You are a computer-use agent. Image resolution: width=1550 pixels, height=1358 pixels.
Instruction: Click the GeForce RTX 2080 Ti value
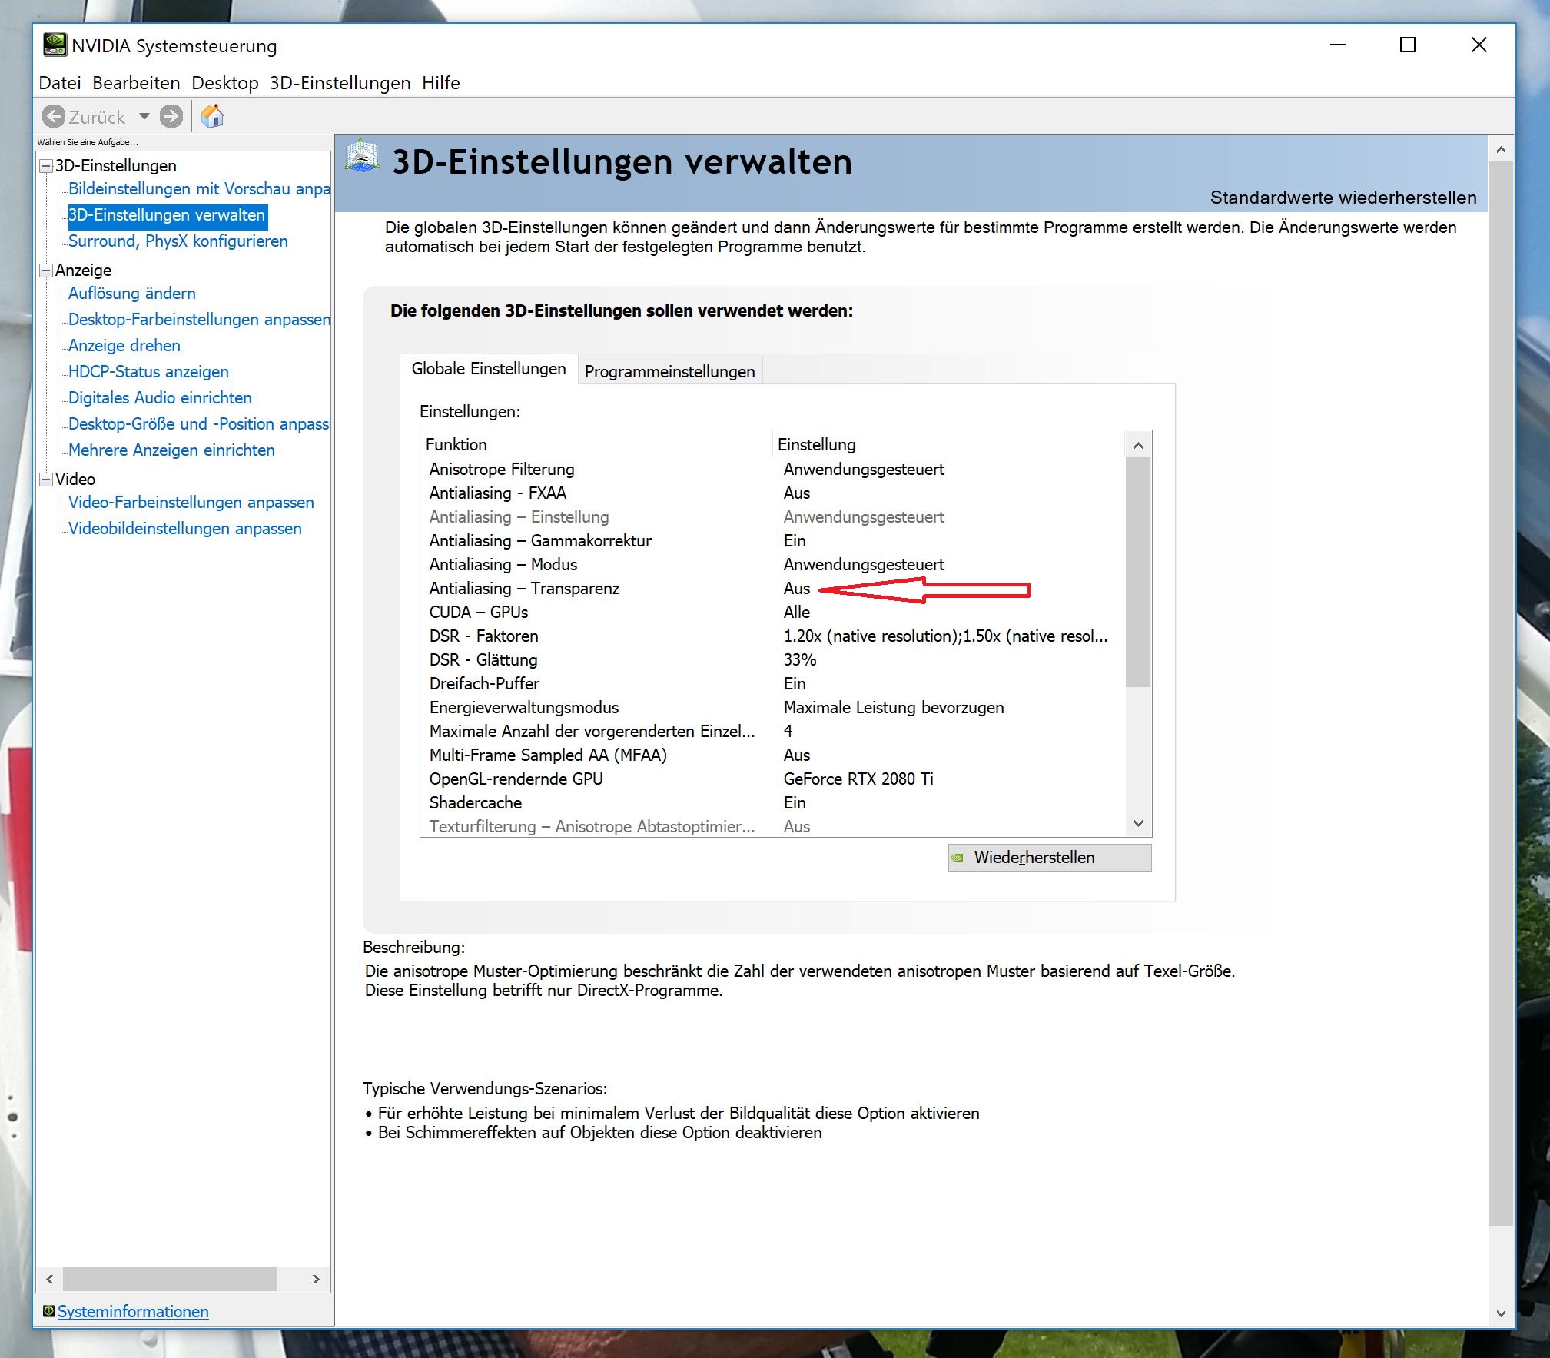(x=858, y=779)
